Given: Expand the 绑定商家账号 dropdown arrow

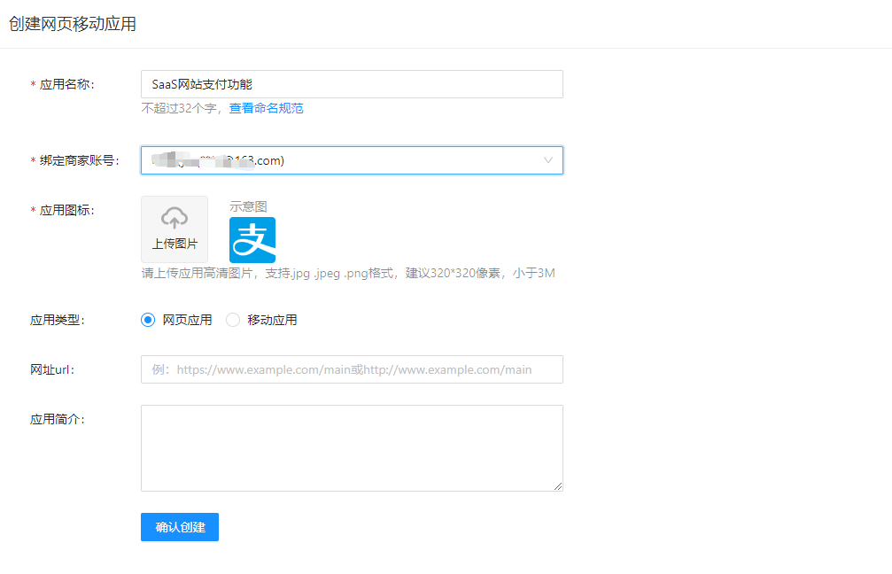Looking at the screenshot, I should point(547,160).
